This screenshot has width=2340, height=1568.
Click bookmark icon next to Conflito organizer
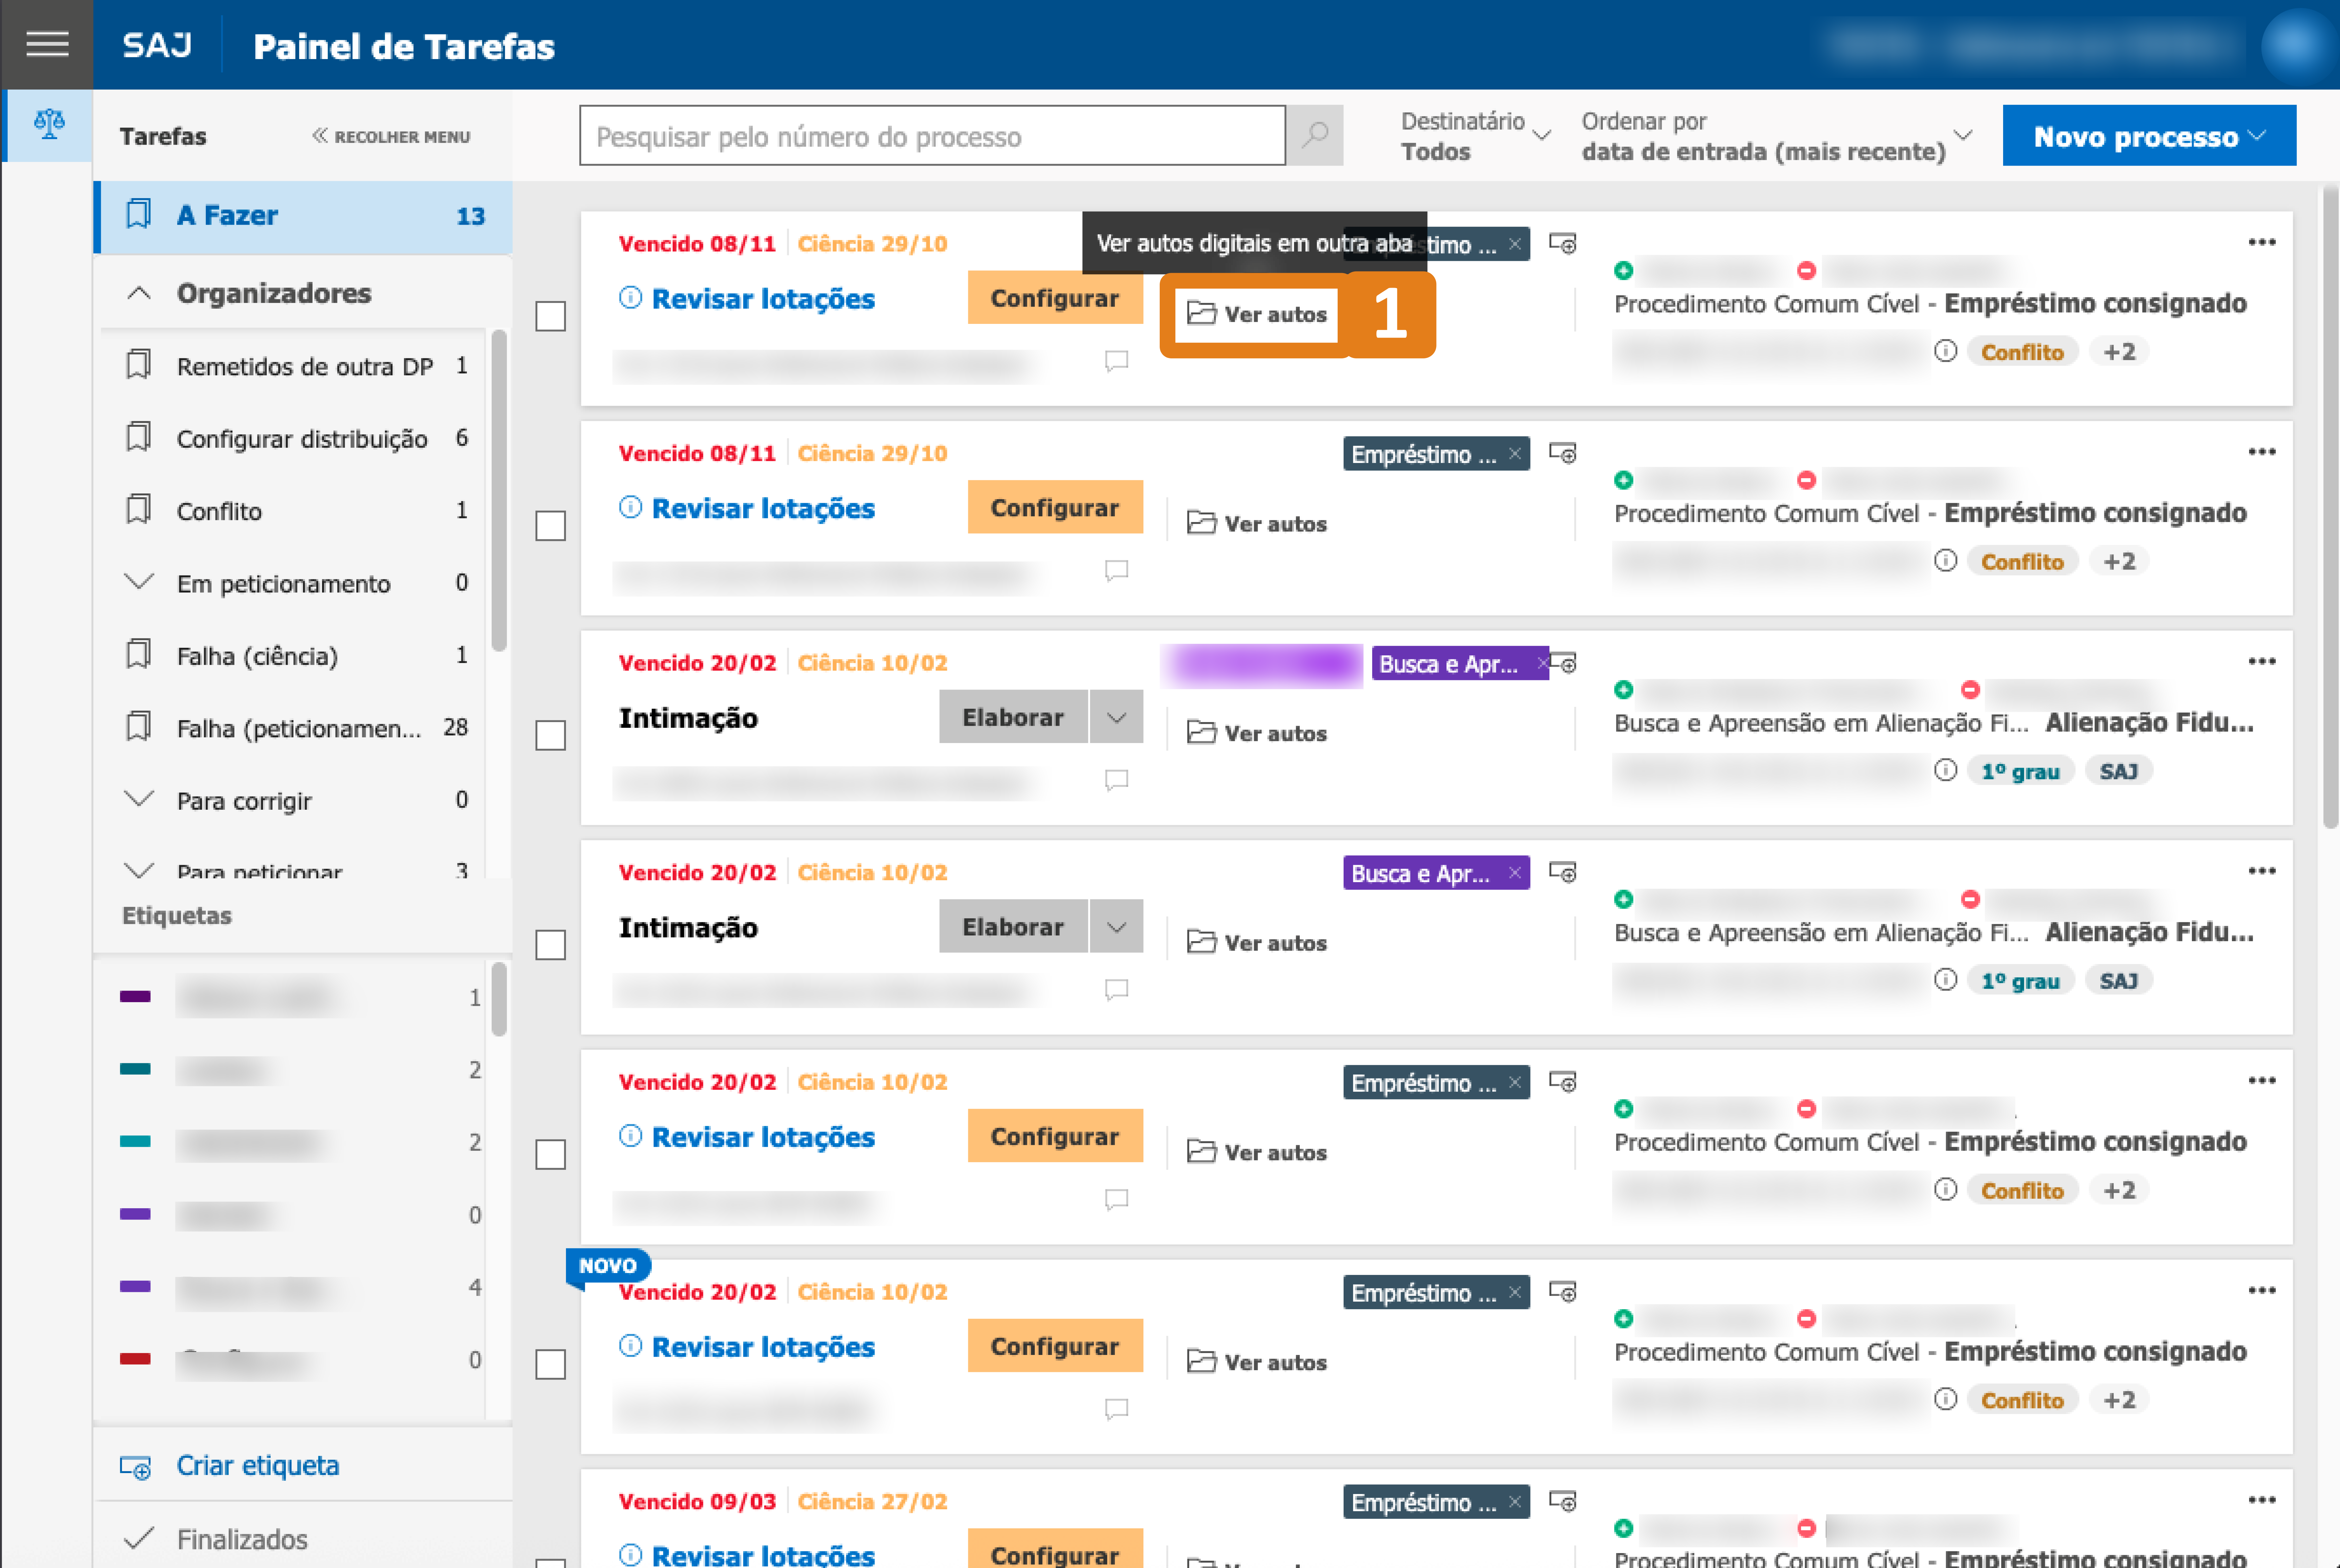tap(138, 510)
